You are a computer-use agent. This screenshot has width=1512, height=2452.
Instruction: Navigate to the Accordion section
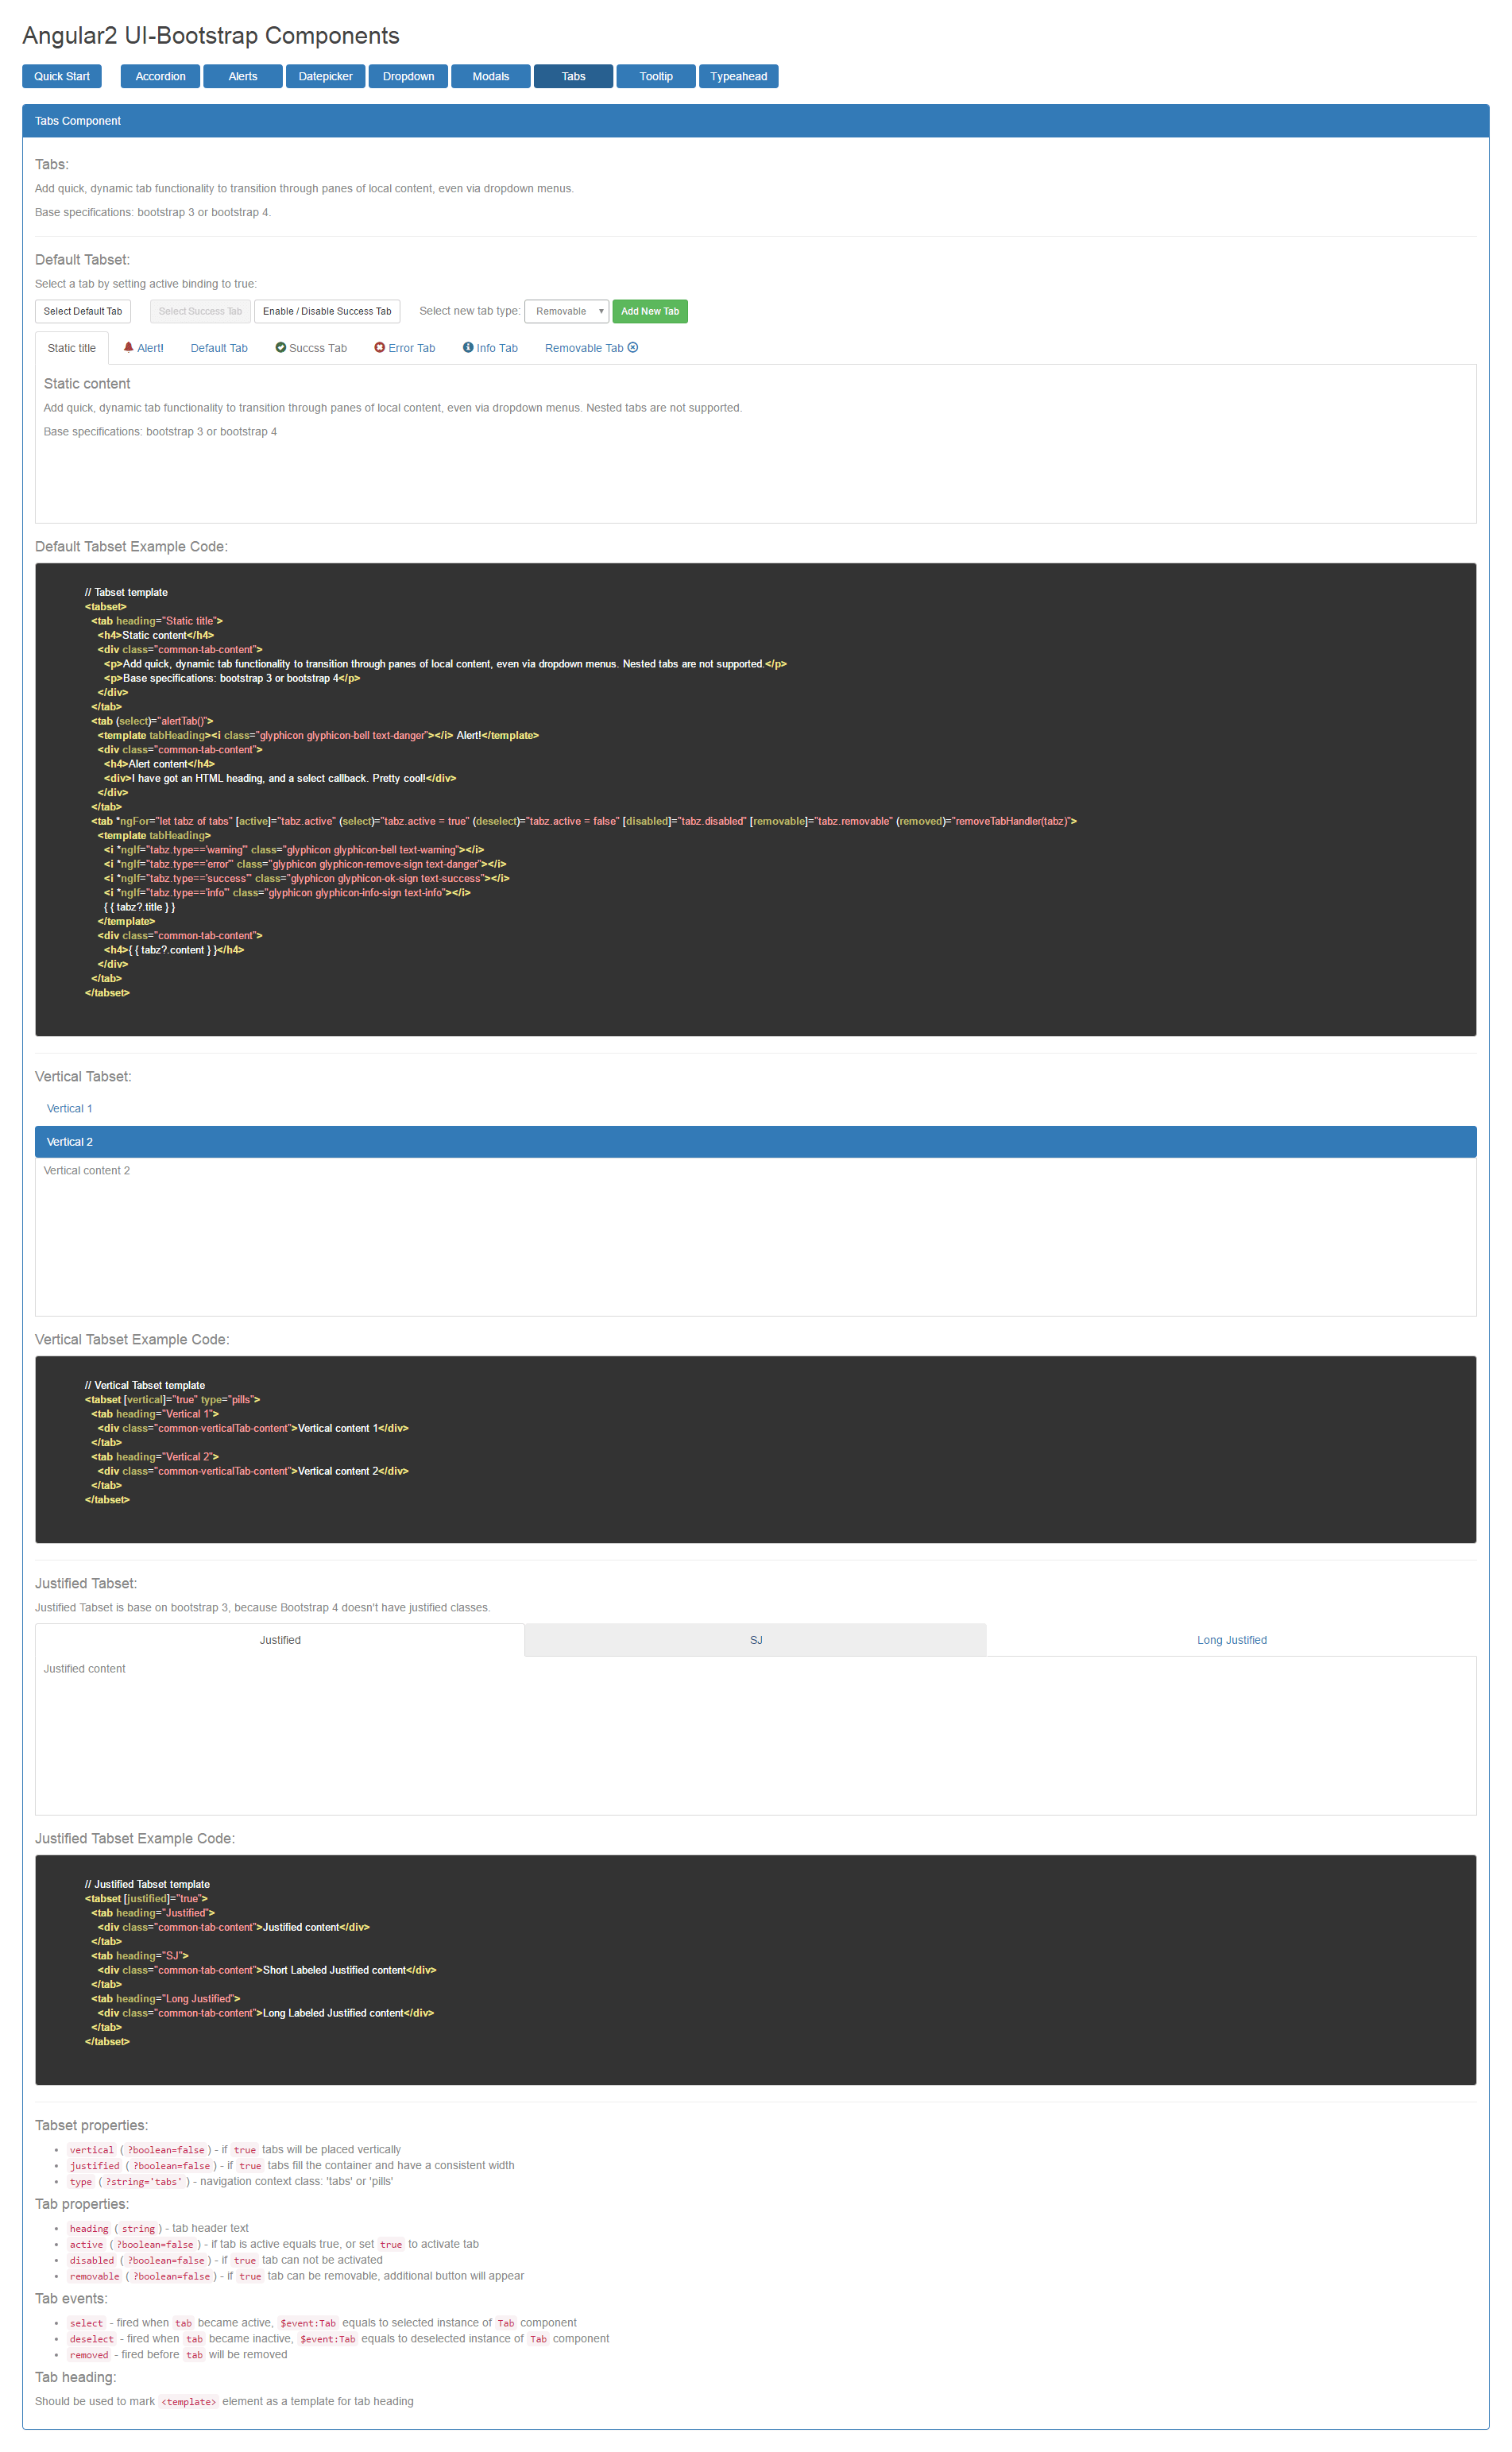tap(160, 76)
